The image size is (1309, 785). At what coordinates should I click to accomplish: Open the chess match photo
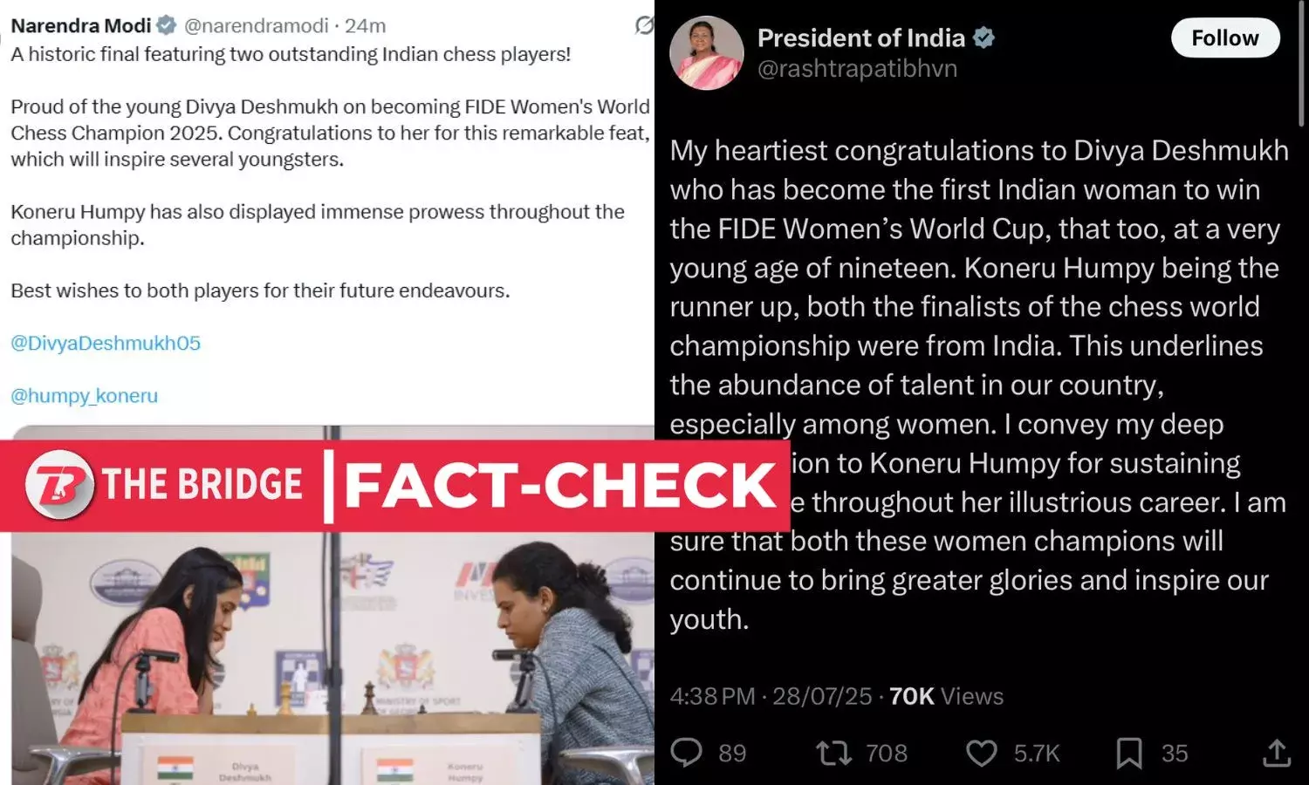(x=332, y=663)
